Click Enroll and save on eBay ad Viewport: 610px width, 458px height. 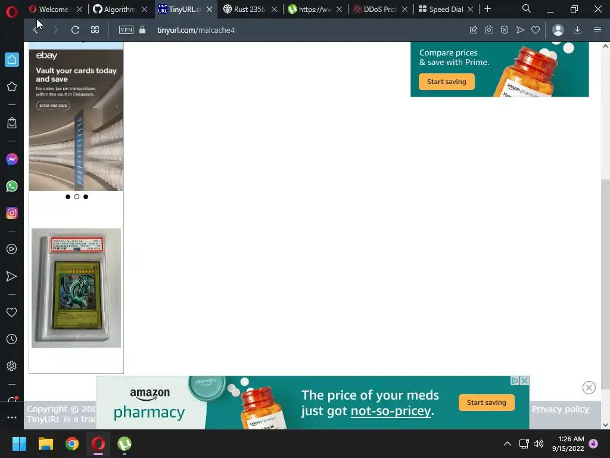tap(53, 106)
